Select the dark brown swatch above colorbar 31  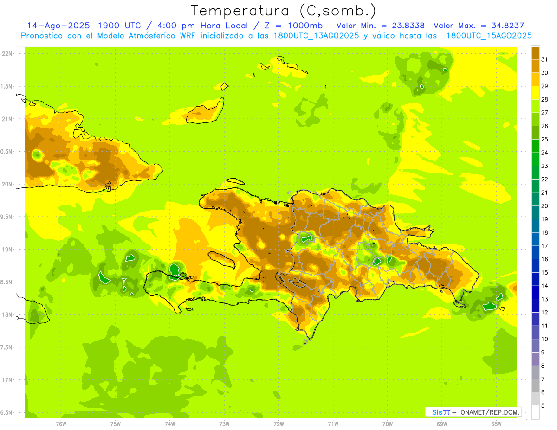[535, 53]
